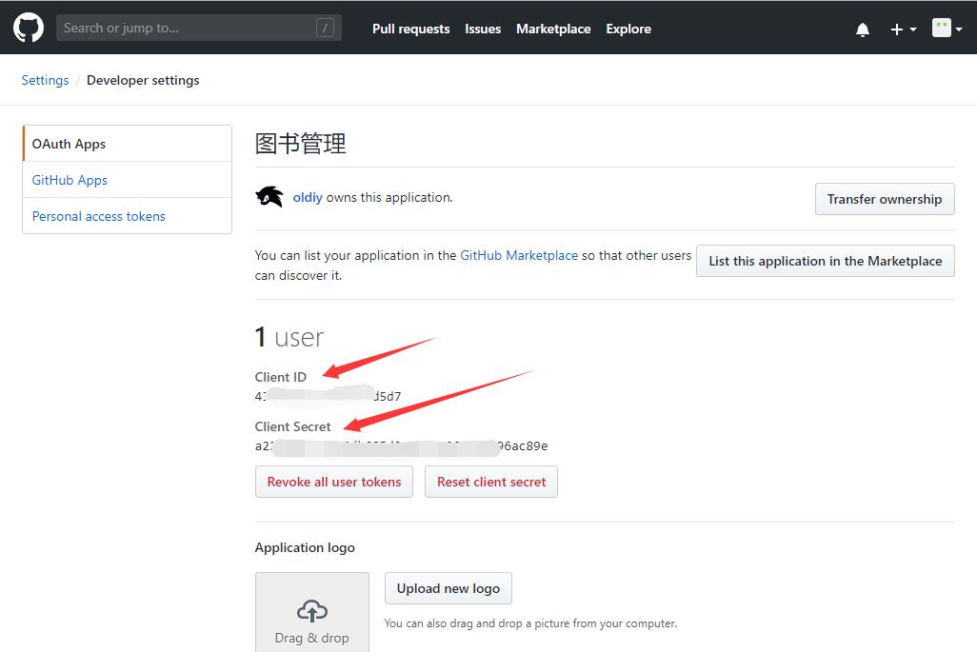Viewport: 977px width, 652px height.
Task: Click the Reset client secret button
Action: click(491, 482)
